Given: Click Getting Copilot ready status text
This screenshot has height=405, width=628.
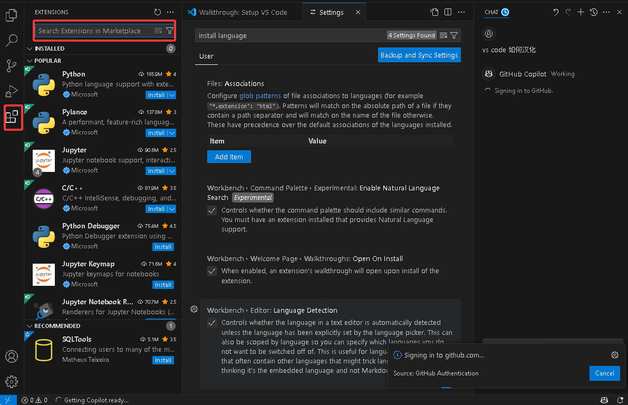Looking at the screenshot, I should click(96, 400).
